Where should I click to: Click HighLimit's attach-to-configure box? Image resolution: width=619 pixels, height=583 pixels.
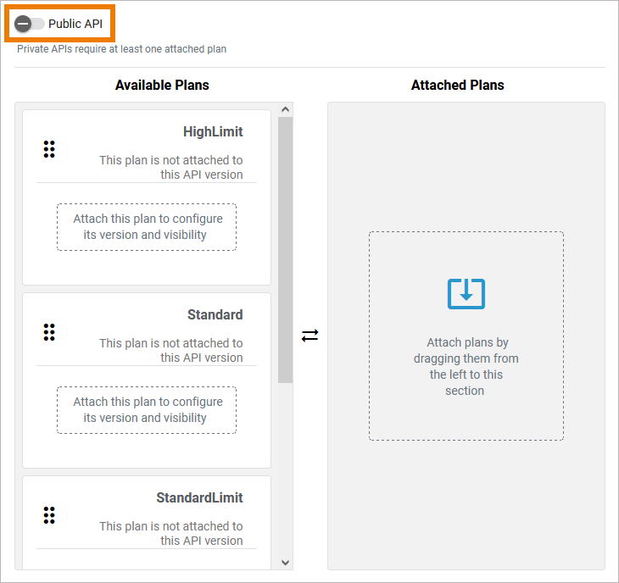click(147, 227)
